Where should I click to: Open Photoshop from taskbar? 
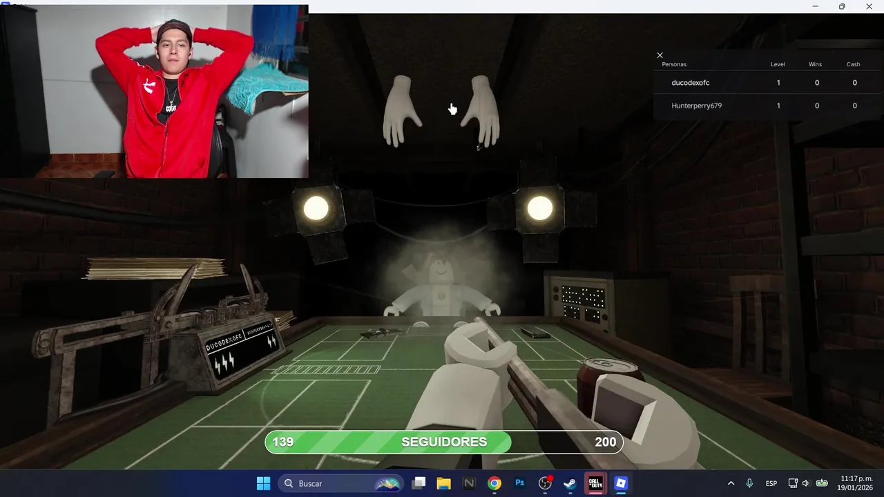[x=520, y=483]
